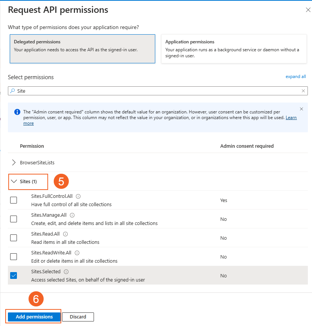This screenshot has width=312, height=326.
Task: Check the Sites.FullControl.All checkbox
Action: pos(14,200)
